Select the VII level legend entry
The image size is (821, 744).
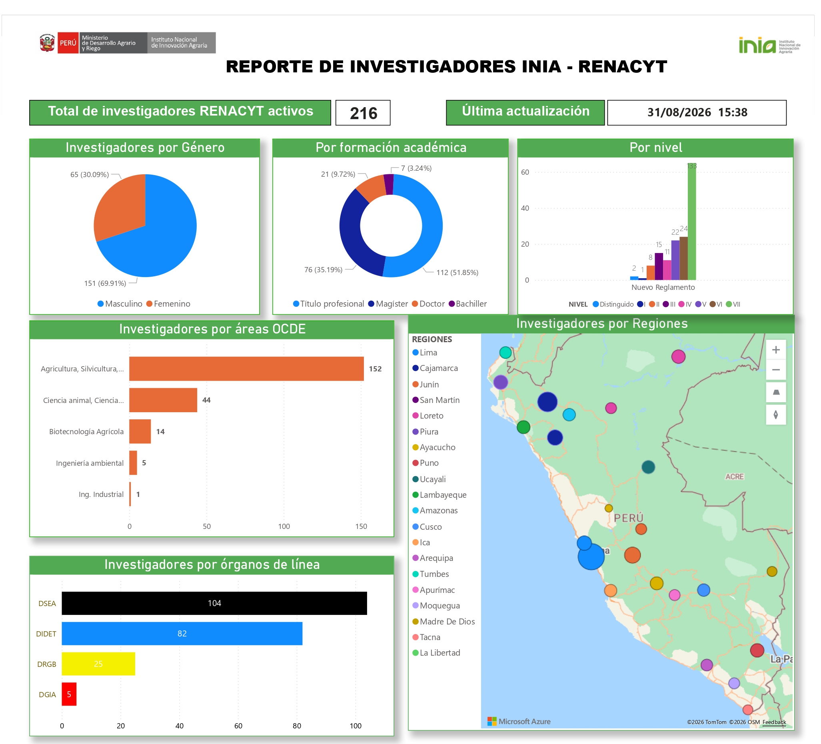pyautogui.click(x=733, y=304)
